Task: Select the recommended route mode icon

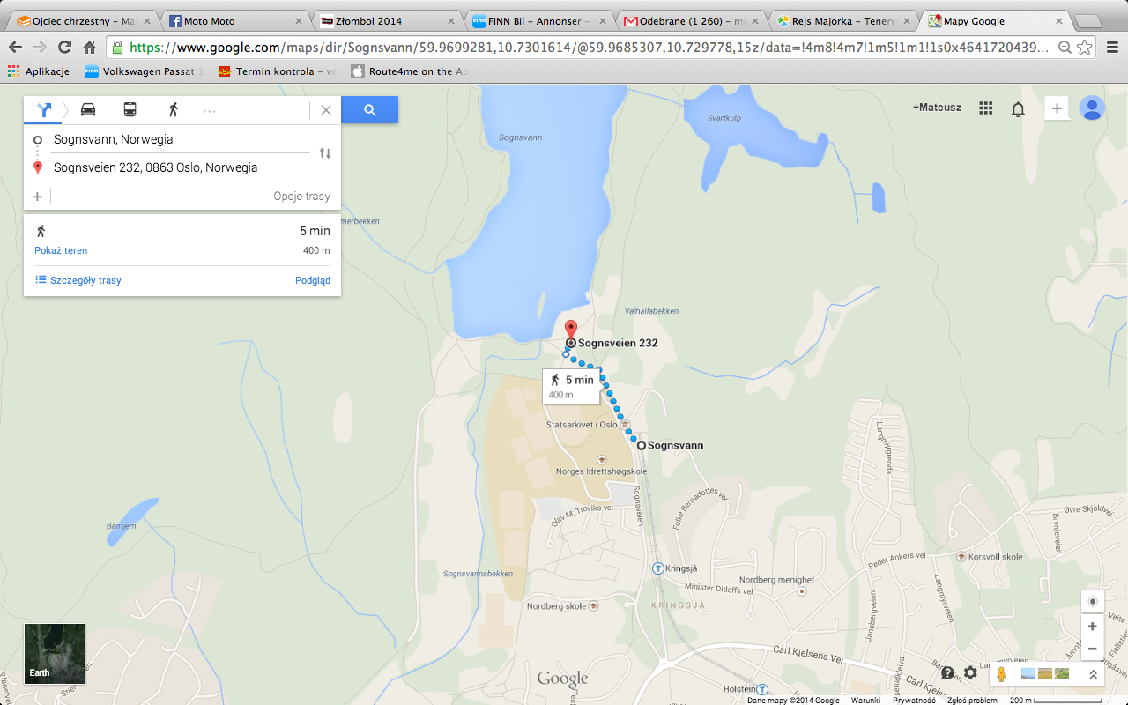Action: click(44, 110)
